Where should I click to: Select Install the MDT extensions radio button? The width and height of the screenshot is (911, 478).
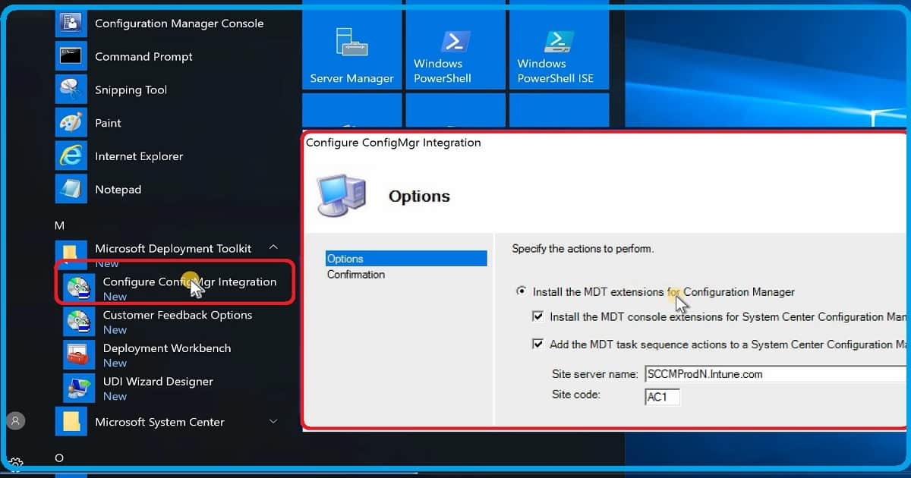tap(521, 291)
